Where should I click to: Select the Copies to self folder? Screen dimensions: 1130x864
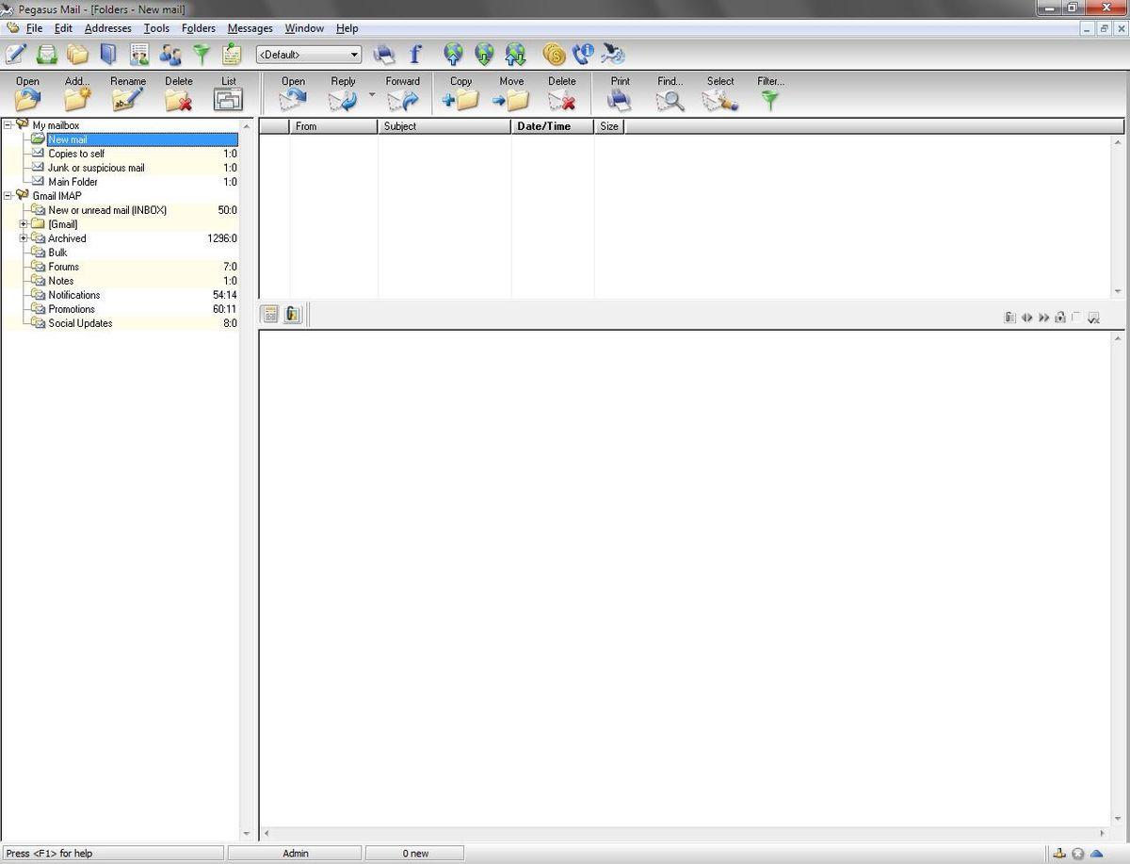(x=76, y=154)
